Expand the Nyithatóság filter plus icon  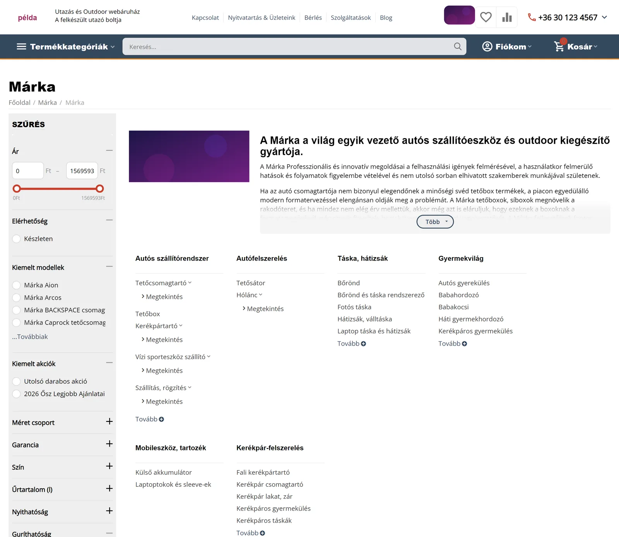click(x=109, y=511)
